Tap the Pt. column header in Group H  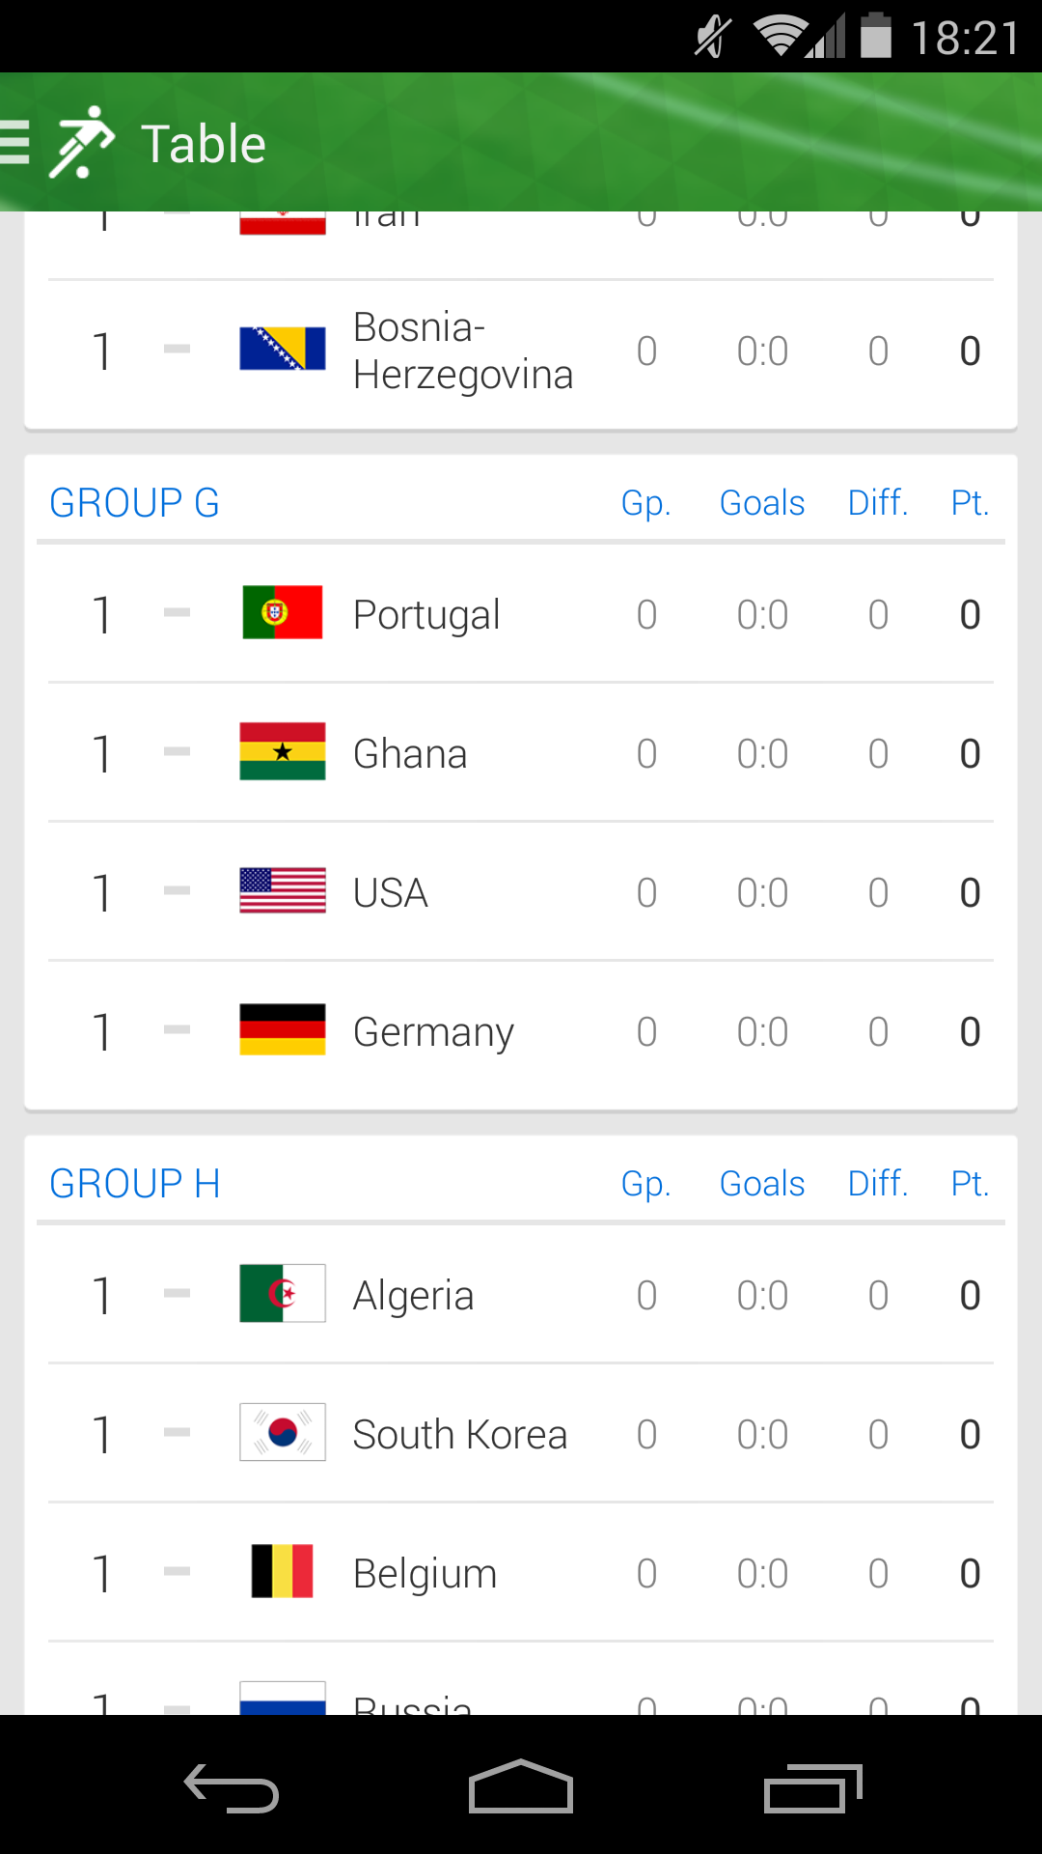coord(970,1184)
